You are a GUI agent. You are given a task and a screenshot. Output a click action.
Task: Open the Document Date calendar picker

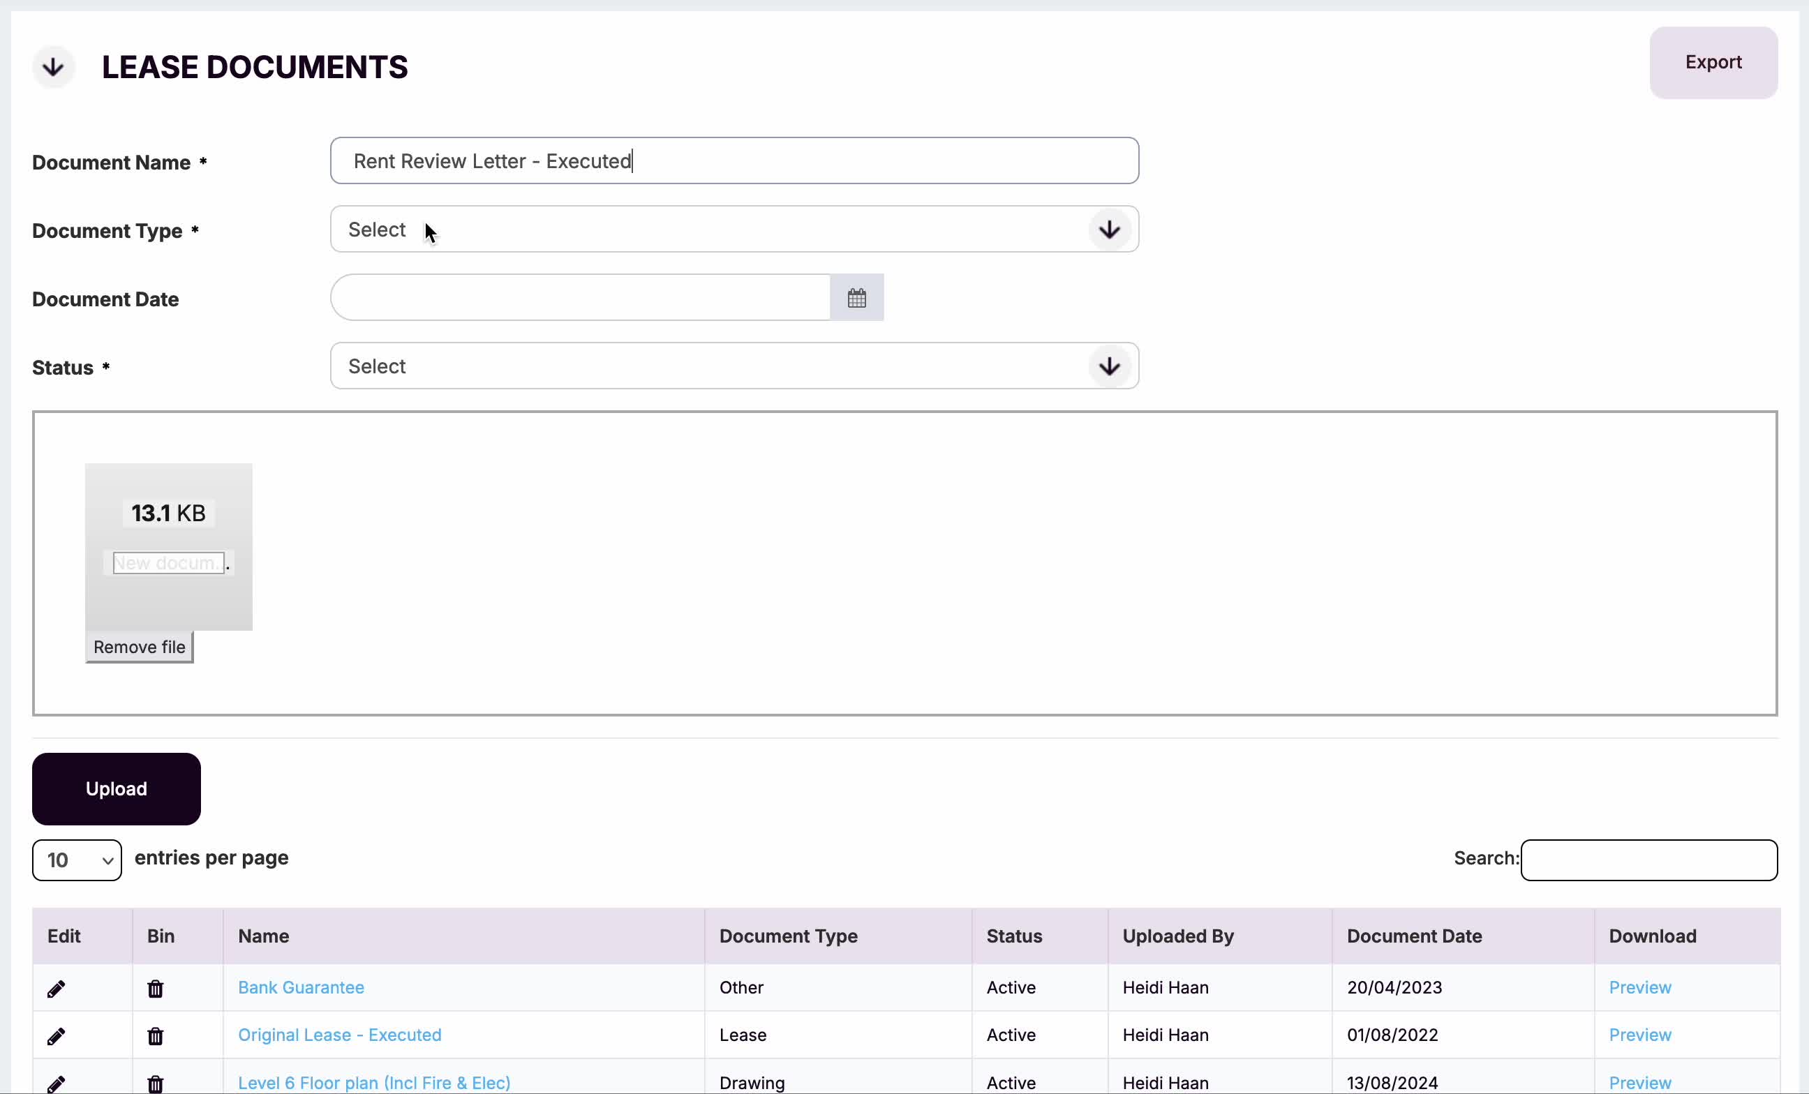[857, 298]
